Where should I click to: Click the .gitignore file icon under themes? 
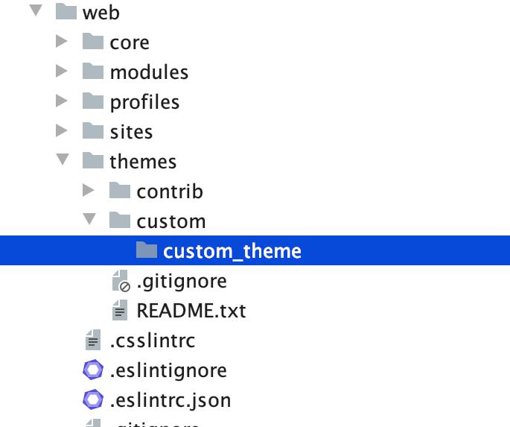pyautogui.click(x=120, y=281)
